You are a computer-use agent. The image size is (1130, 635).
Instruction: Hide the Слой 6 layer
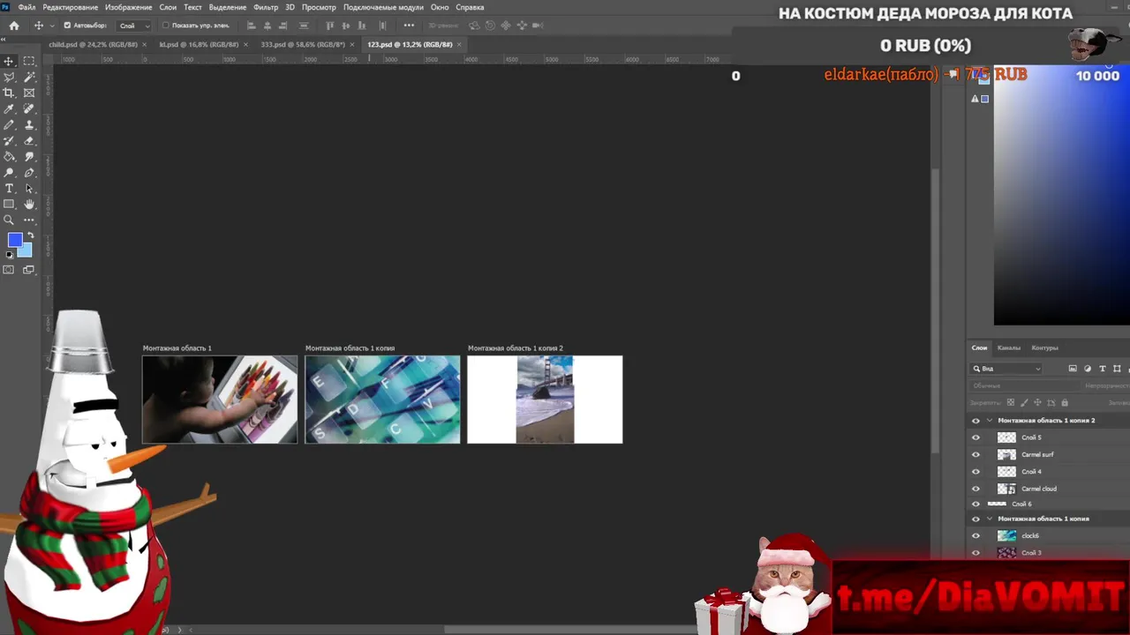(x=976, y=504)
